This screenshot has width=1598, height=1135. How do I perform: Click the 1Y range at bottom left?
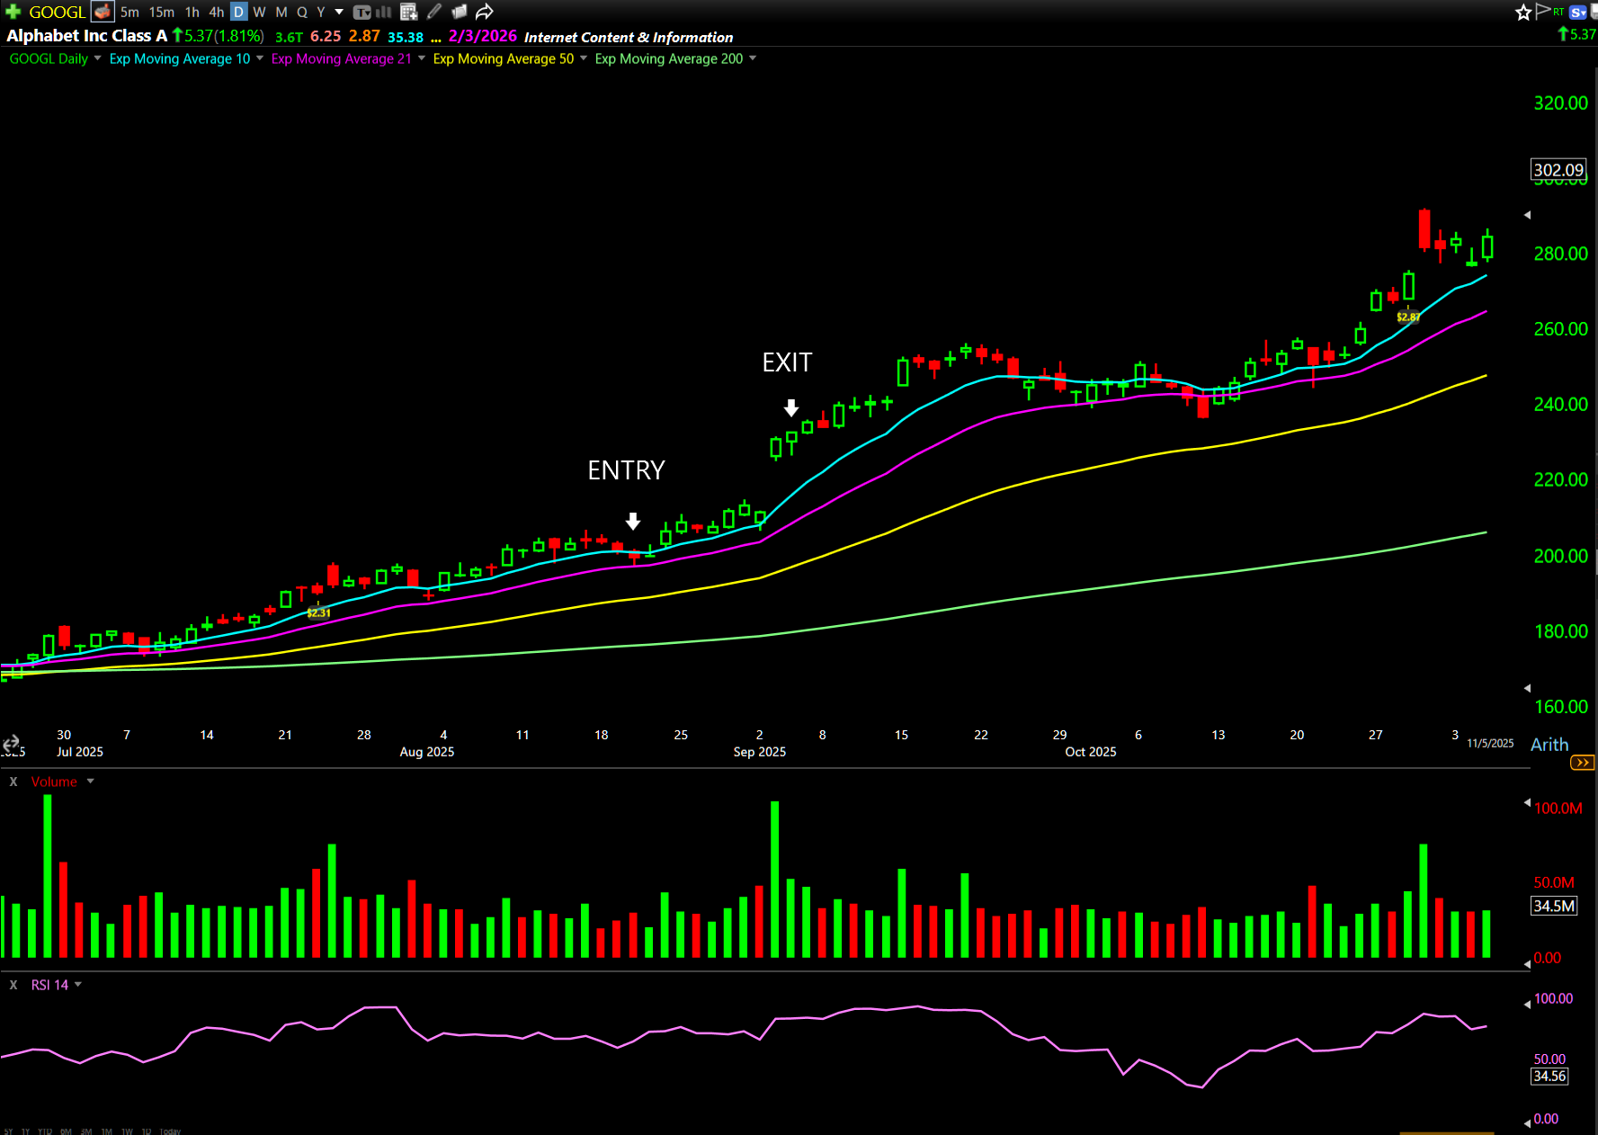[x=25, y=1131]
